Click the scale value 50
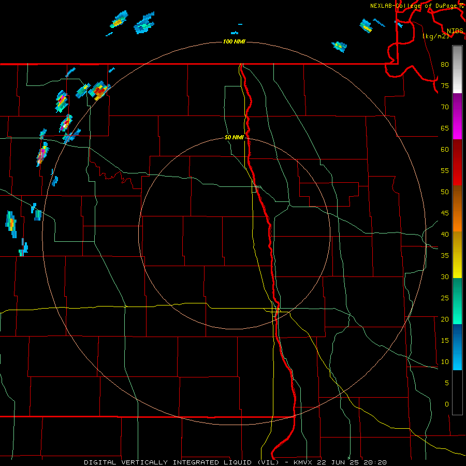 (445, 192)
